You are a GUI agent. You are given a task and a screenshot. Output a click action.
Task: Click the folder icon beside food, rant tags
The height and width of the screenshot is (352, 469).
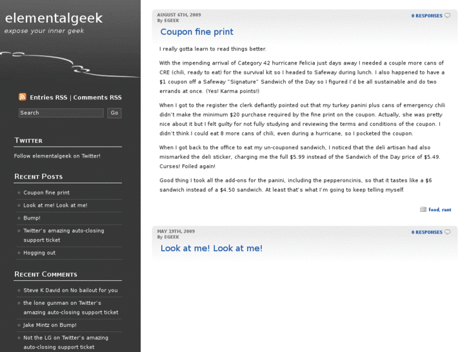tap(423, 209)
